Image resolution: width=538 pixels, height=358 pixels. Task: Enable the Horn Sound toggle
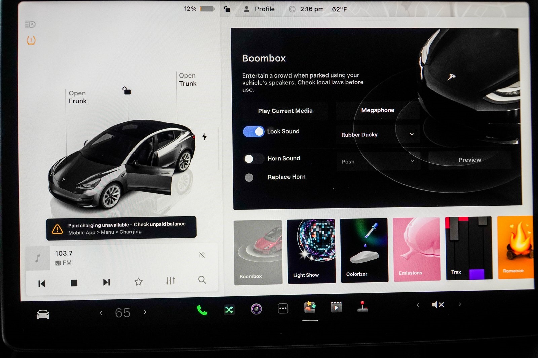pos(254,159)
